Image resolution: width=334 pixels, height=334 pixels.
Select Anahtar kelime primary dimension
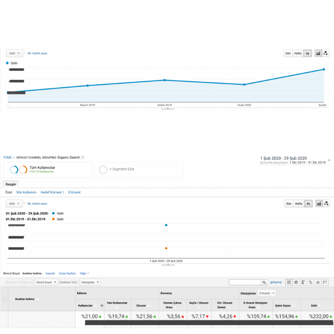pyautogui.click(x=32, y=273)
